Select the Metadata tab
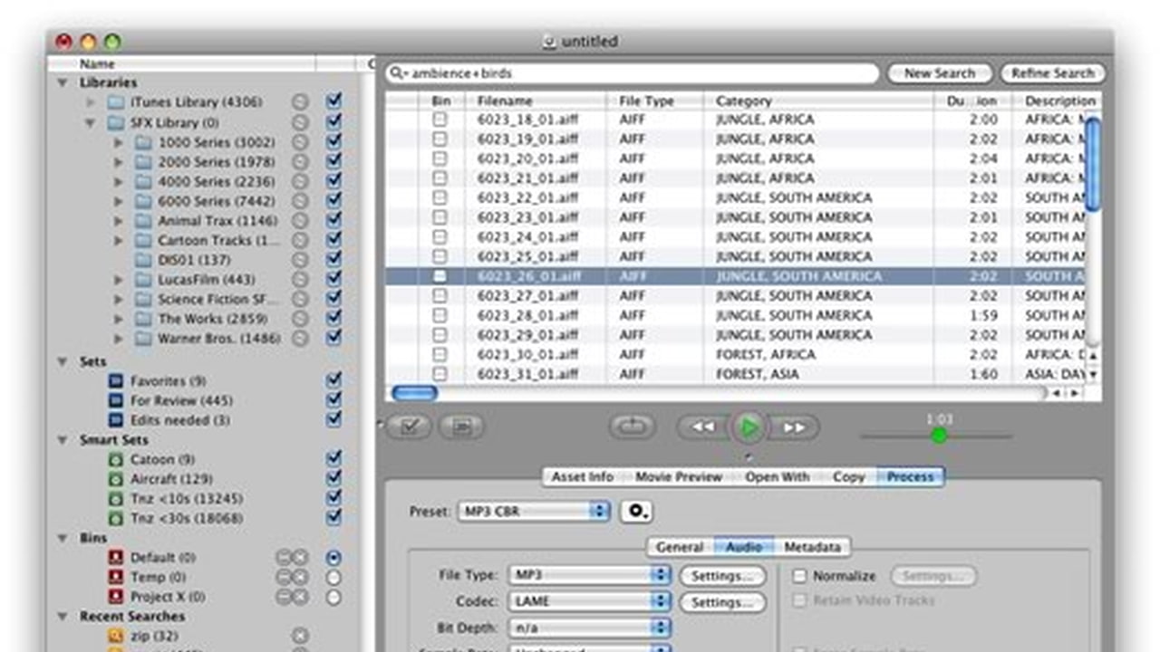Viewport: 1160px width, 652px height. pos(812,547)
